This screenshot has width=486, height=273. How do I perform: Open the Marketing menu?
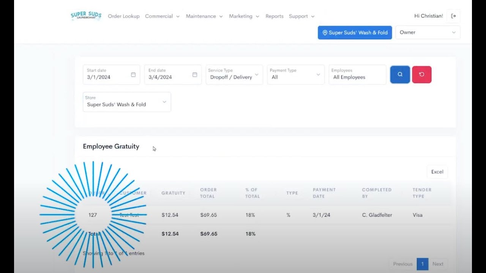[x=244, y=16]
